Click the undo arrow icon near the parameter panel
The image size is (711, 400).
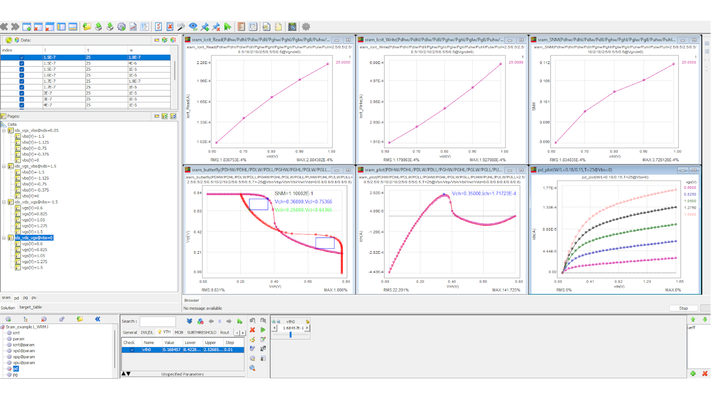[x=252, y=320]
